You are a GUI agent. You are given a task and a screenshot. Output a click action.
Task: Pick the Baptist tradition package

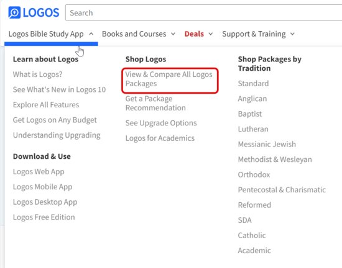coord(250,114)
